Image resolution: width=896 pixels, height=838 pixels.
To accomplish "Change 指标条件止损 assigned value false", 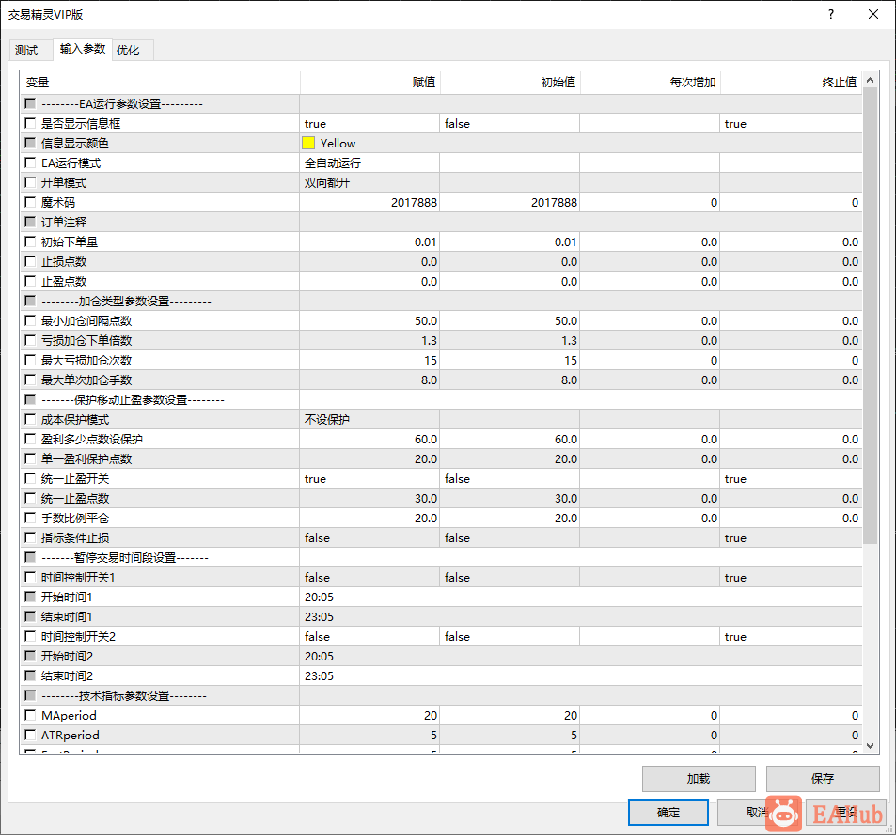I will pos(369,537).
